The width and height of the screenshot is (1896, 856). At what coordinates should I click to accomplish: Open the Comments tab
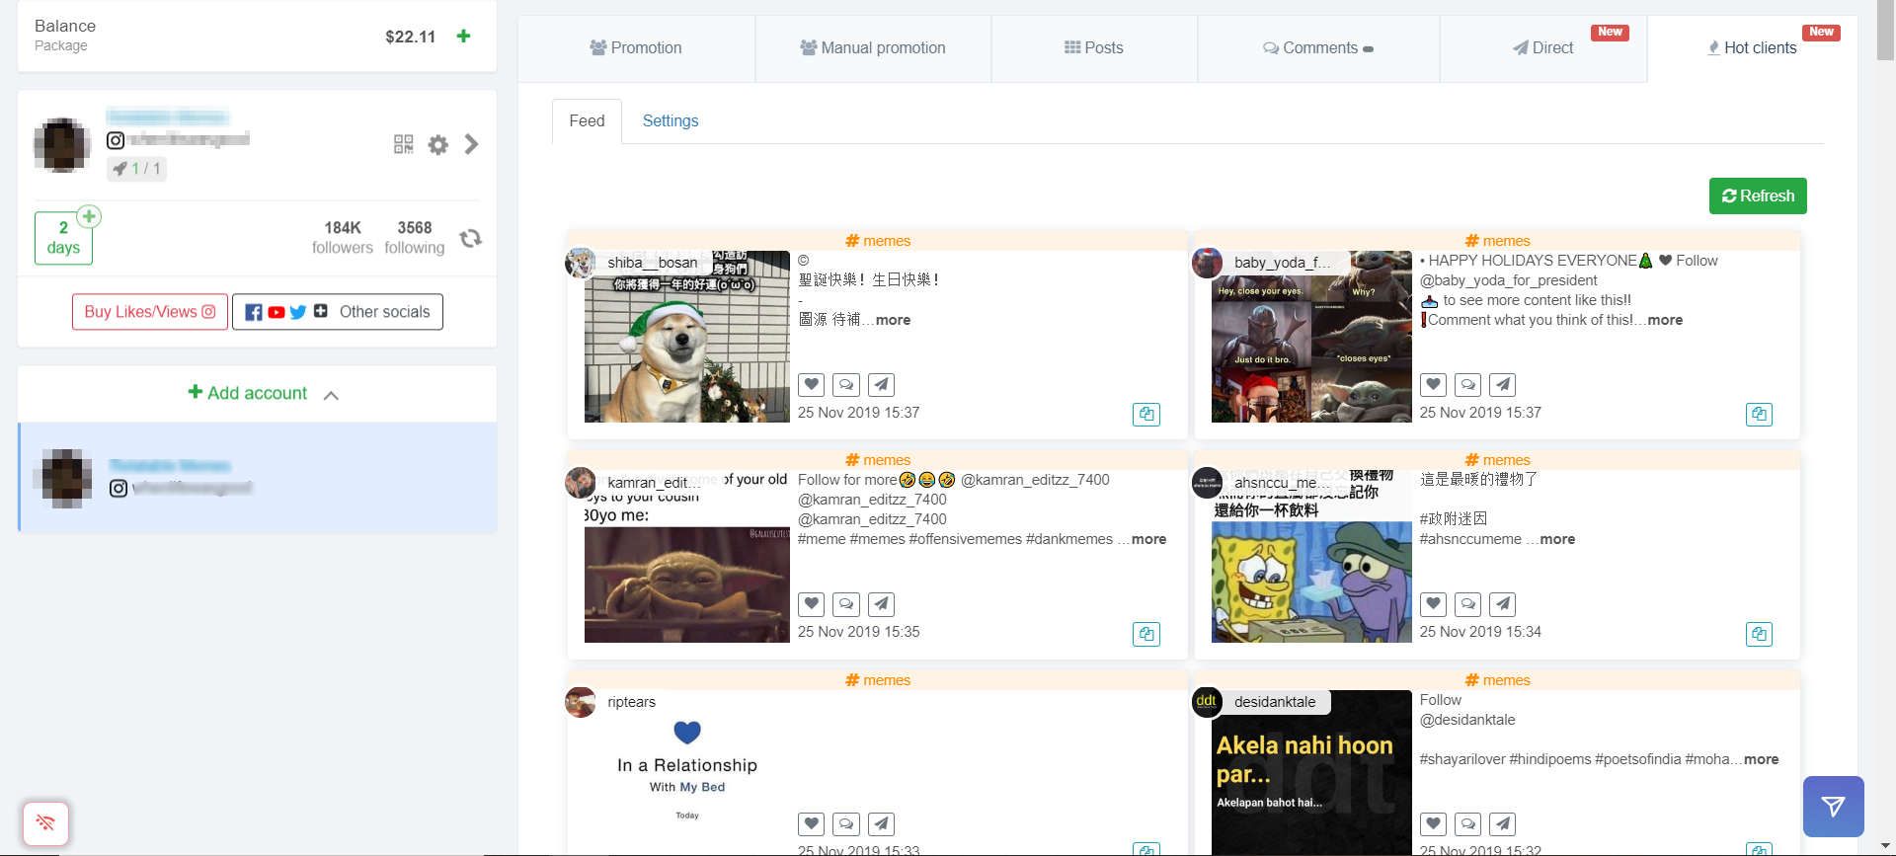tap(1318, 47)
